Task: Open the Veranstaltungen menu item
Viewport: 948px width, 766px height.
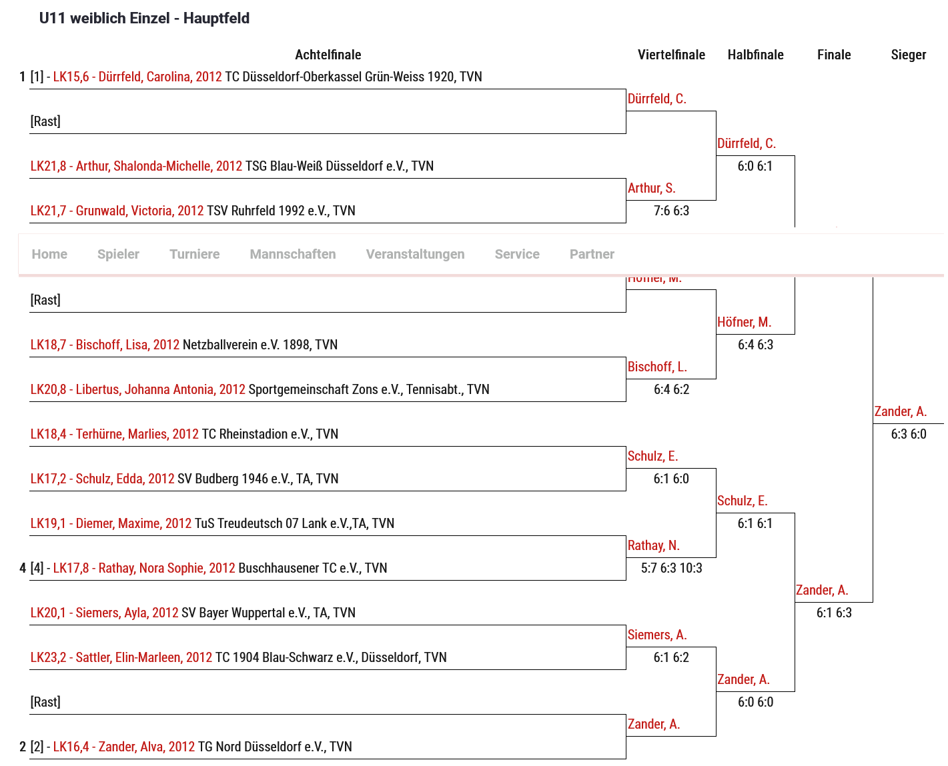Action: [x=415, y=254]
